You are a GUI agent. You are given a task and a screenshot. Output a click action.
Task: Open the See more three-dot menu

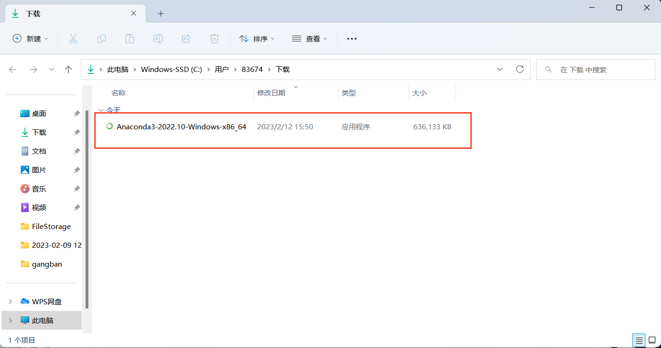point(352,39)
